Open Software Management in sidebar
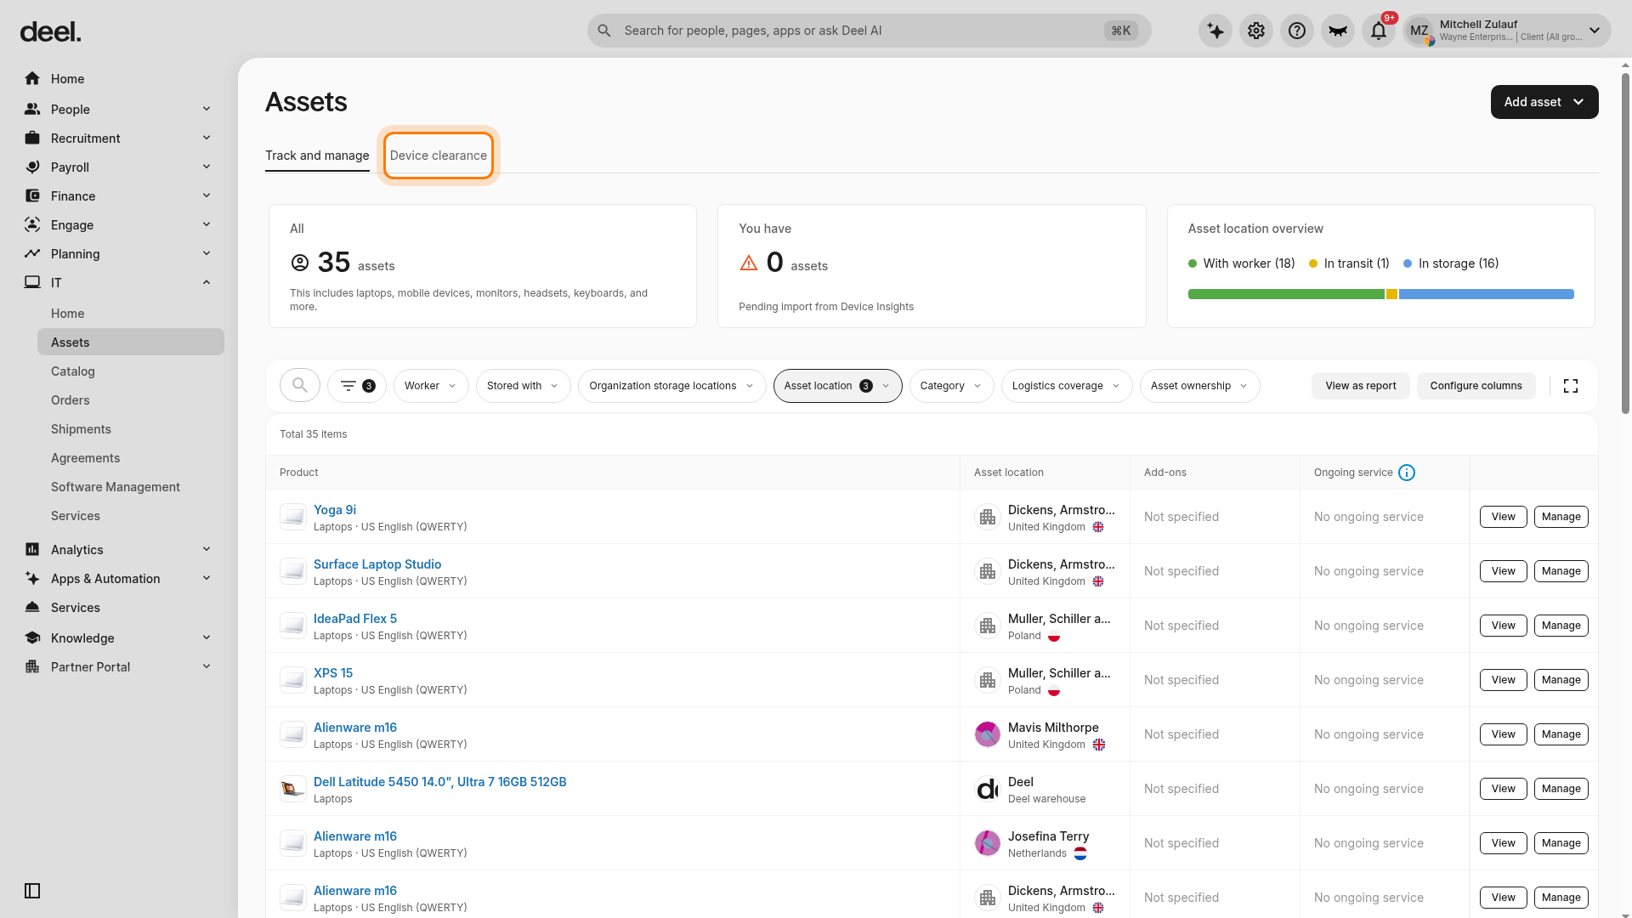This screenshot has height=918, width=1632. [x=116, y=487]
